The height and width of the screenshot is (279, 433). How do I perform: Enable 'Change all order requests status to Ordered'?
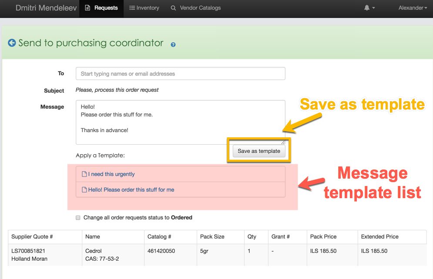click(78, 217)
